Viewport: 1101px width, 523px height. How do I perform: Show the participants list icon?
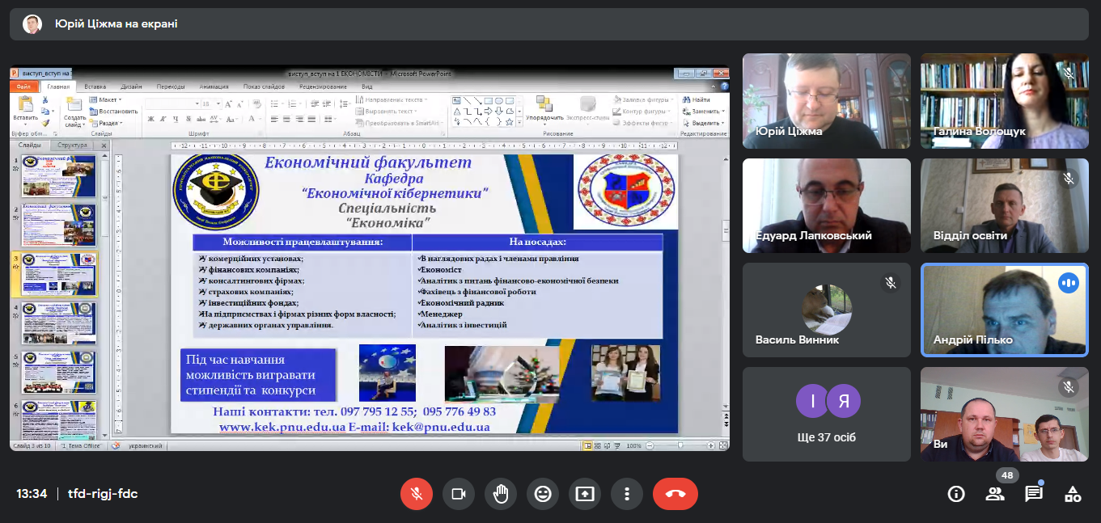pyautogui.click(x=995, y=494)
